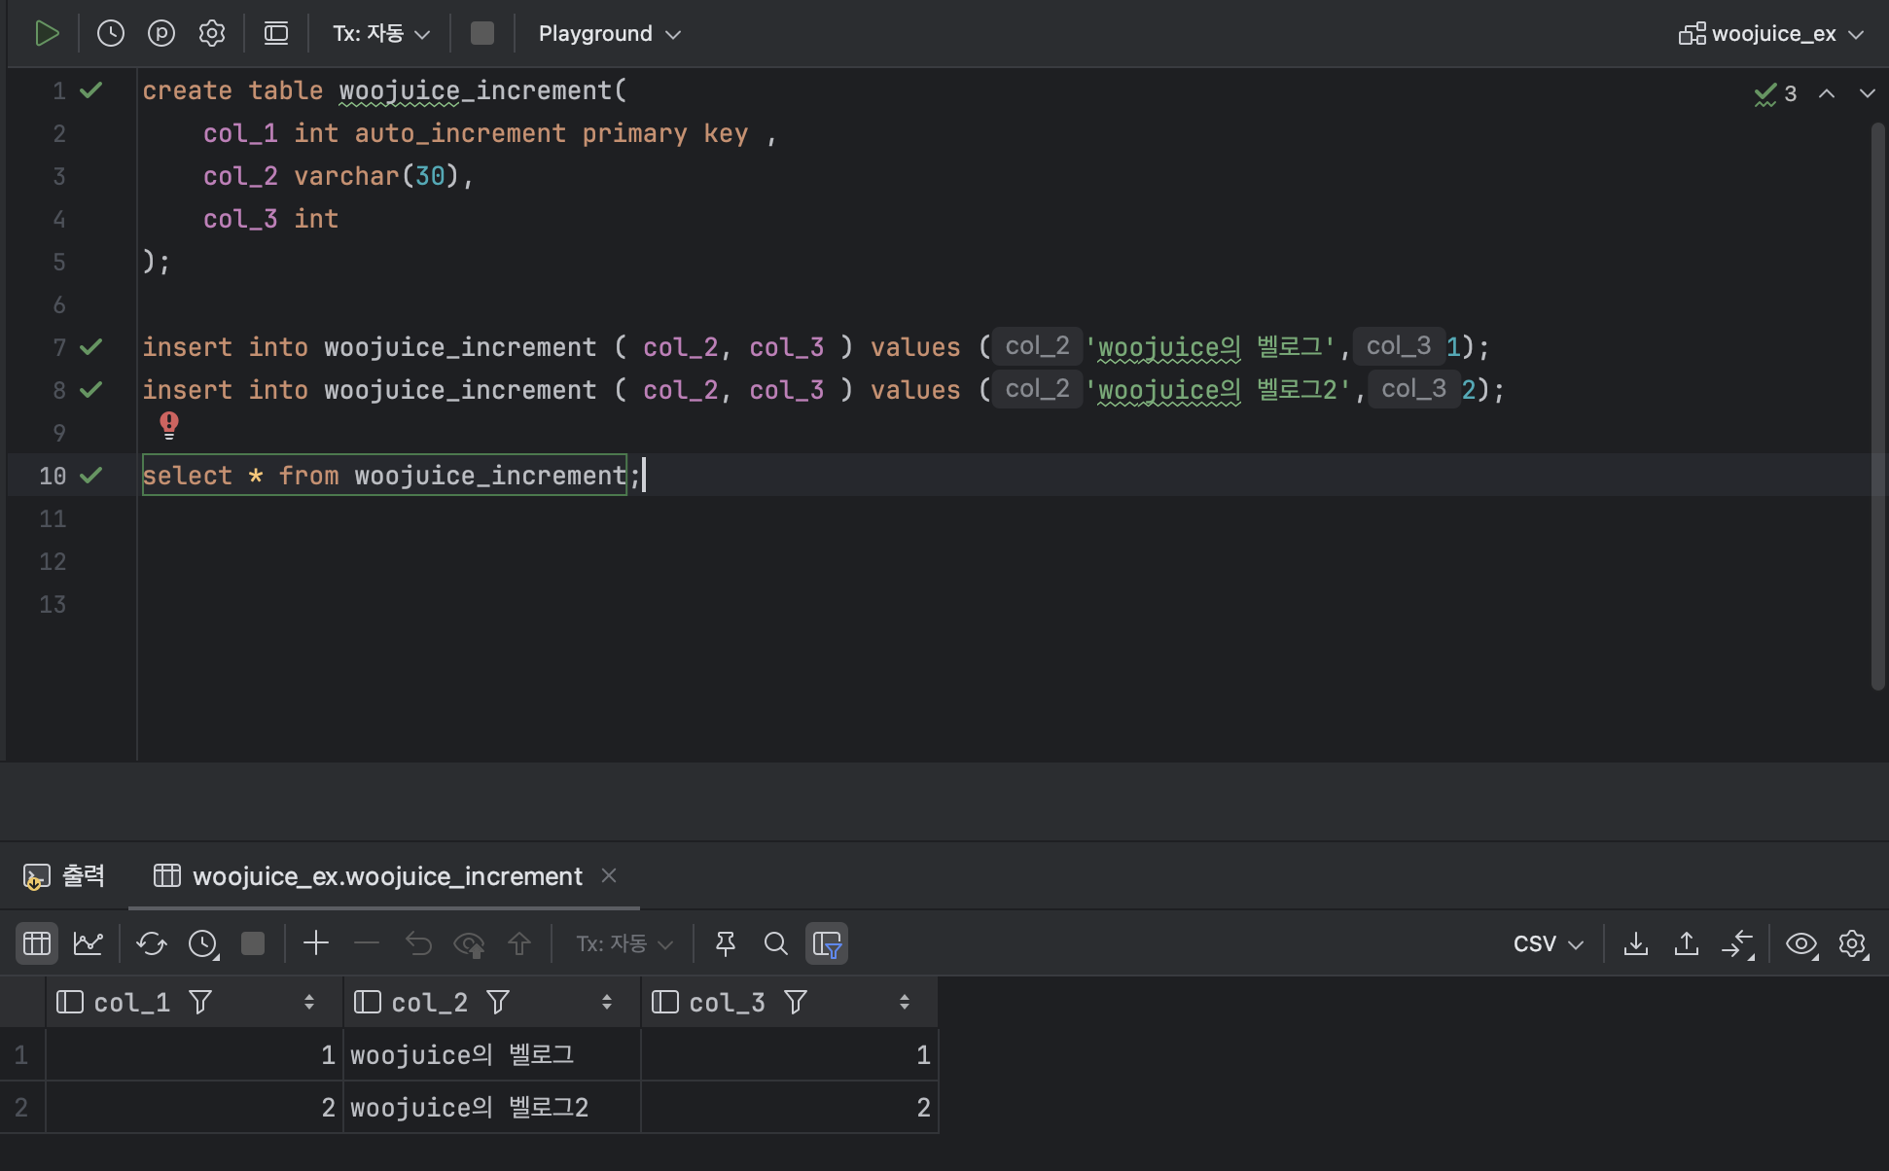1889x1171 pixels.
Task: Click the col_2 parameter hint on line 7
Action: (1037, 347)
